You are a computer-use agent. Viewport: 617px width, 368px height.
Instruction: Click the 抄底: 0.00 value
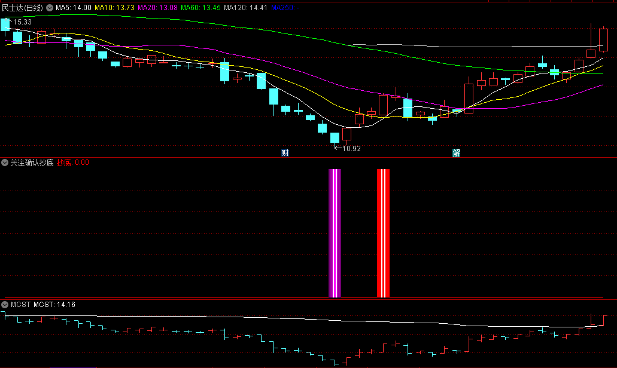tap(73, 162)
